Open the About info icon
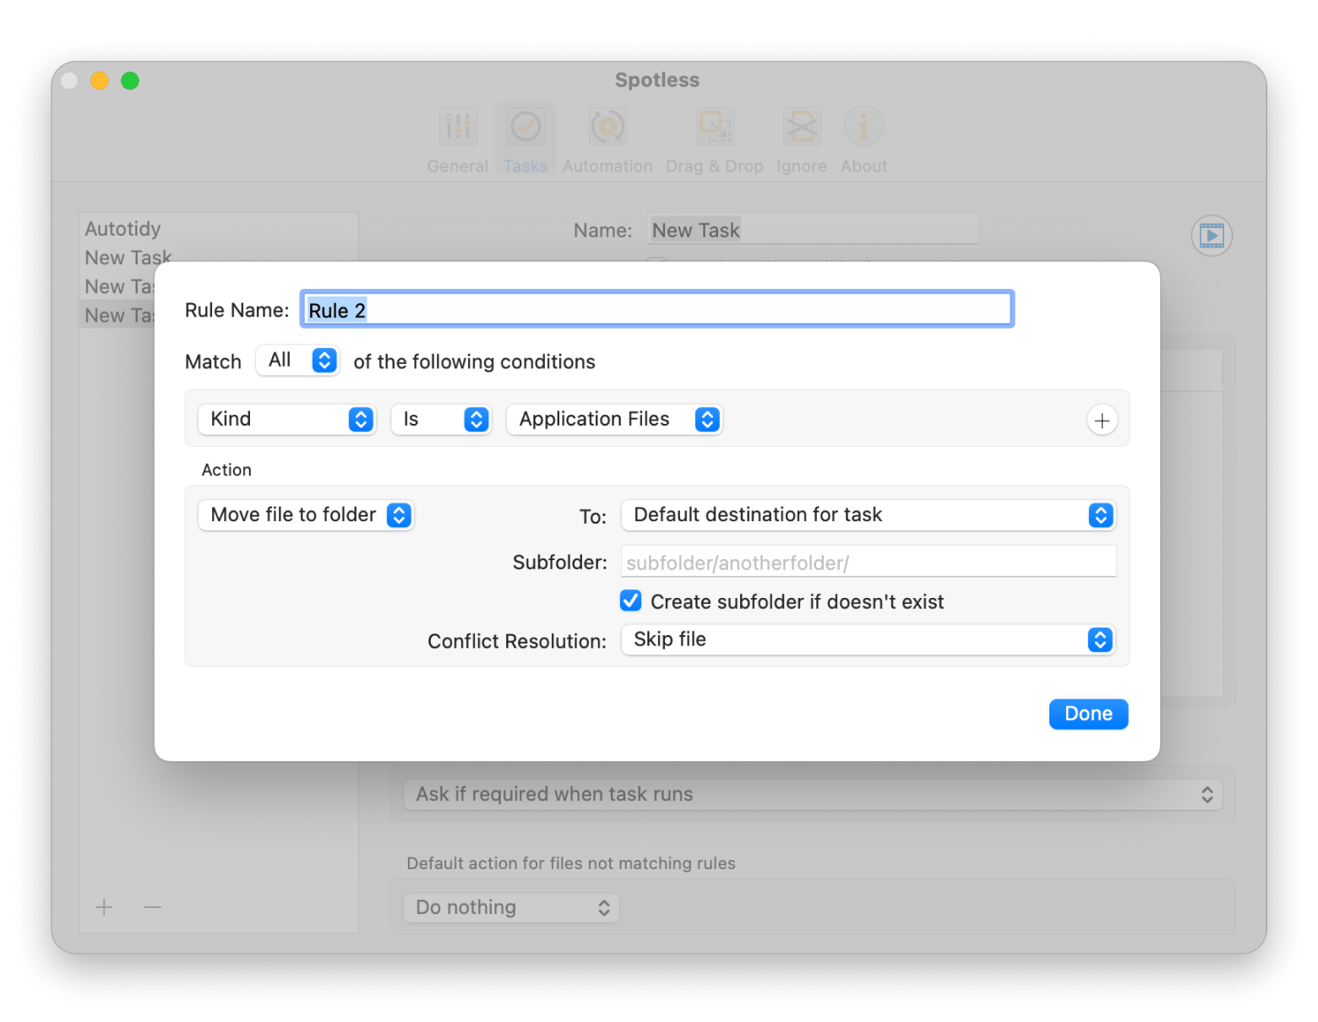This screenshot has width=1318, height=1022. pos(863,127)
